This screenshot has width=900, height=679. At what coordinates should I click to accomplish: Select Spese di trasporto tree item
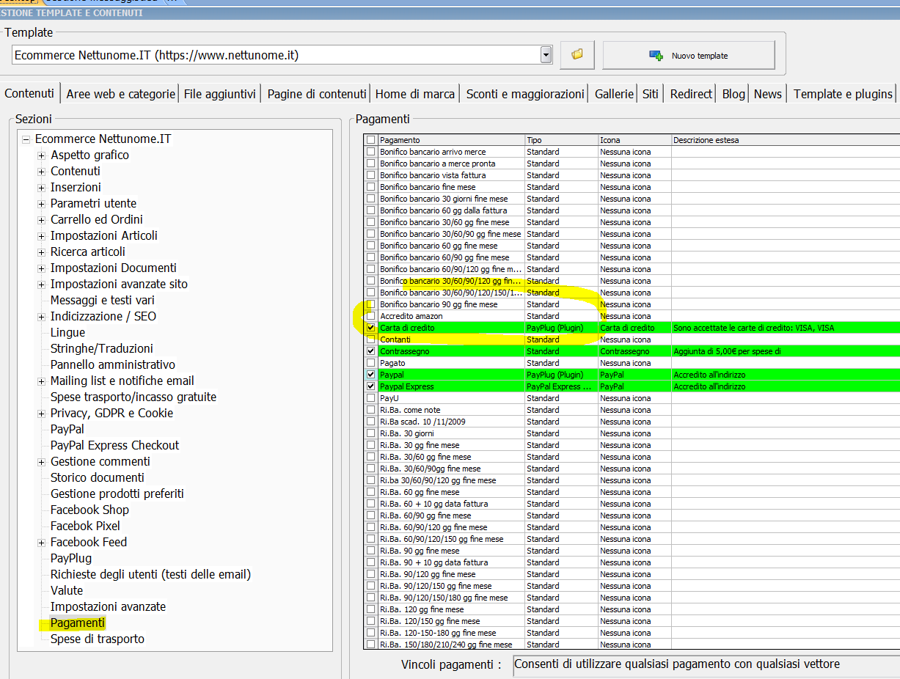98,639
